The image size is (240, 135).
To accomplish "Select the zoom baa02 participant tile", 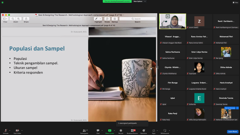I will coord(199,21).
